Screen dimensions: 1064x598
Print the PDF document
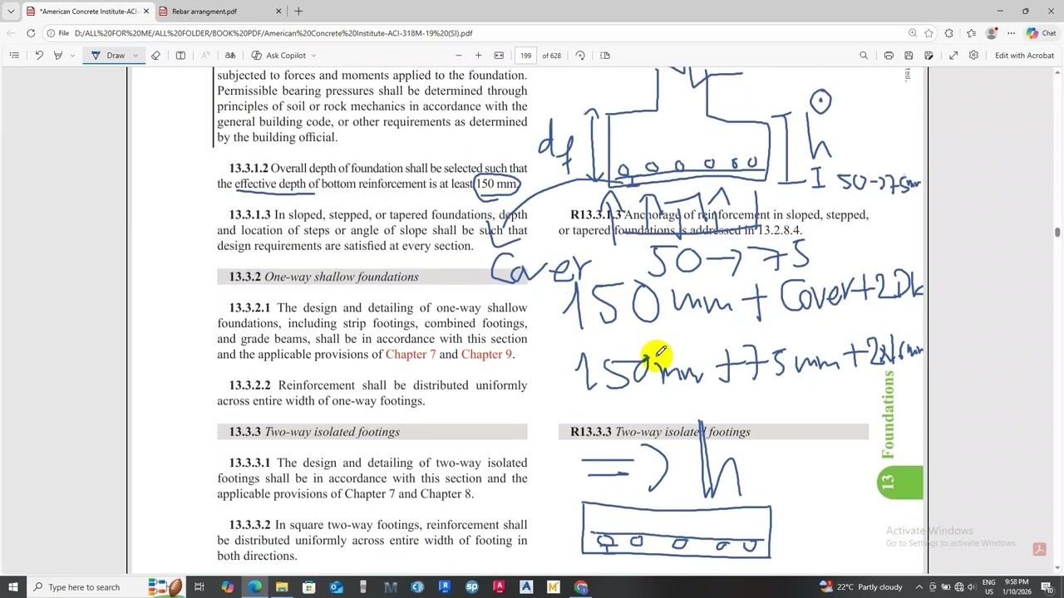[x=889, y=56]
